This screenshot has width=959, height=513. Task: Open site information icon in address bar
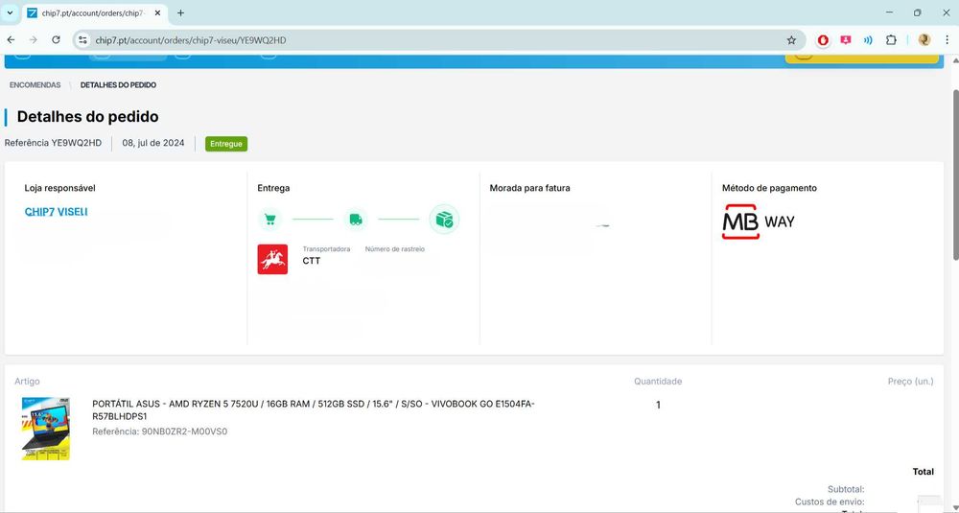(82, 40)
